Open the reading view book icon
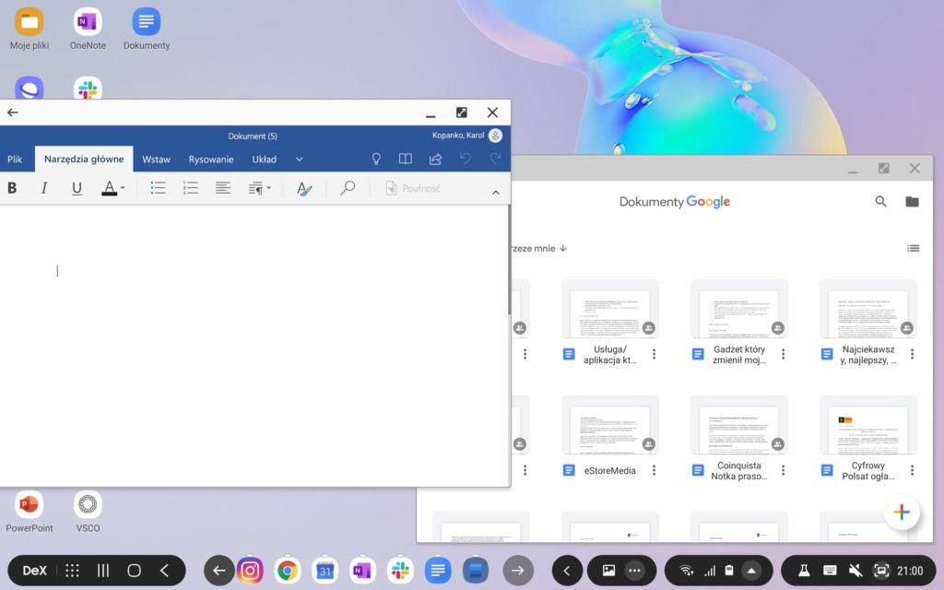This screenshot has width=944, height=590. click(406, 159)
